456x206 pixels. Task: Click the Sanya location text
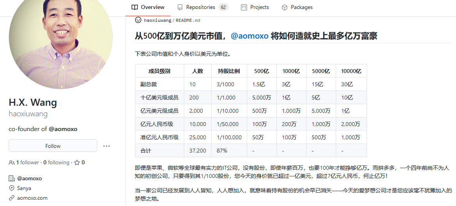(24, 188)
